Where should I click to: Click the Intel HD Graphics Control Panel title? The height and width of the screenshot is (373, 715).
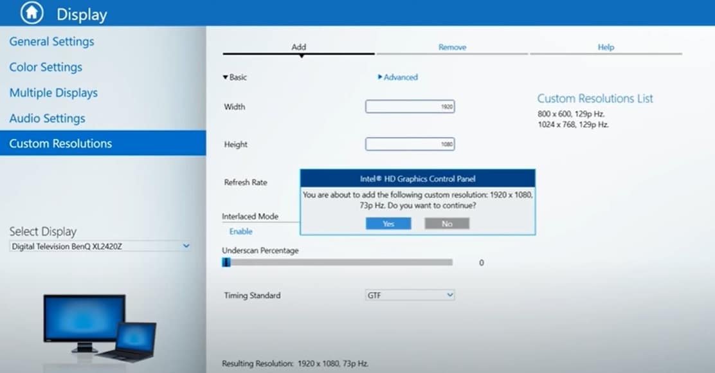(x=418, y=179)
